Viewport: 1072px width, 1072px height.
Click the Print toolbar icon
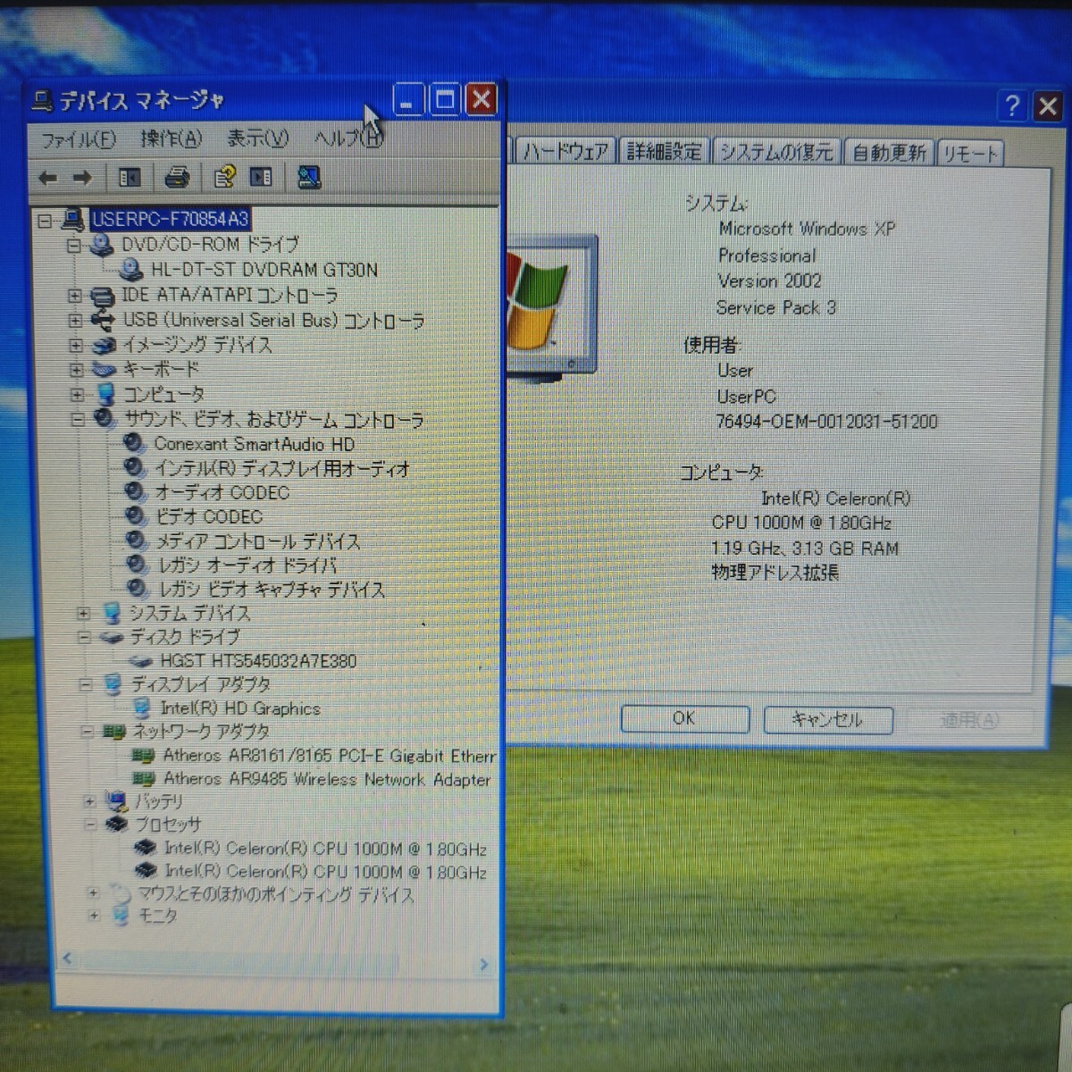177,178
